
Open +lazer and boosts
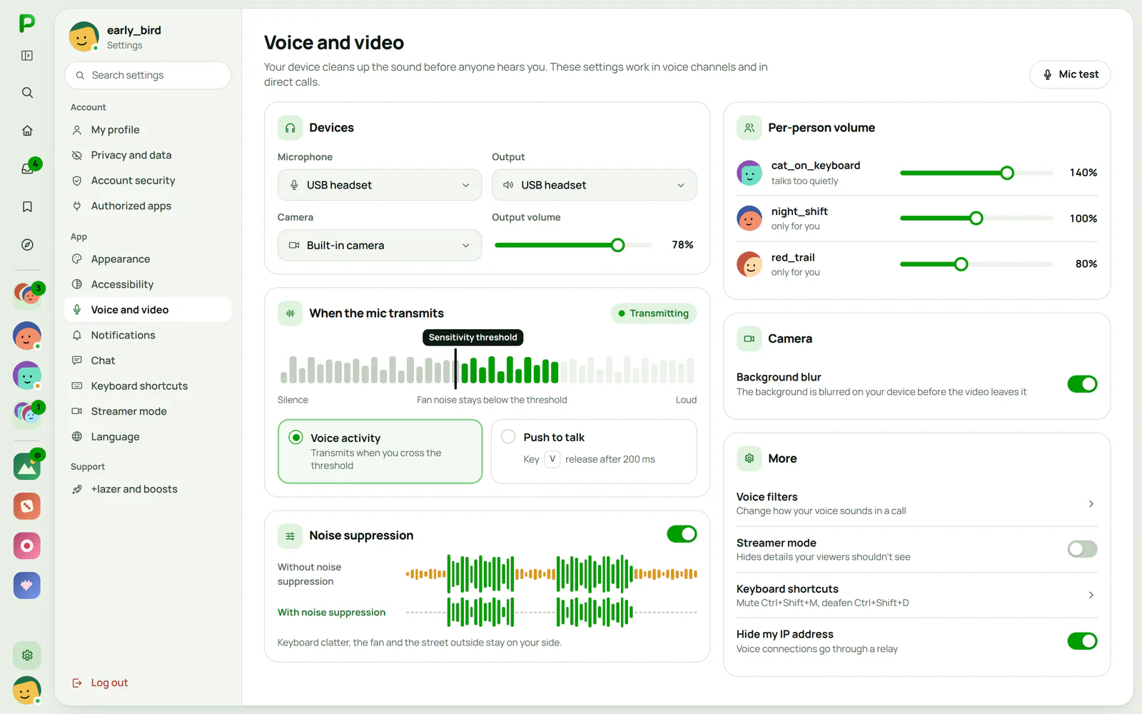coord(148,489)
